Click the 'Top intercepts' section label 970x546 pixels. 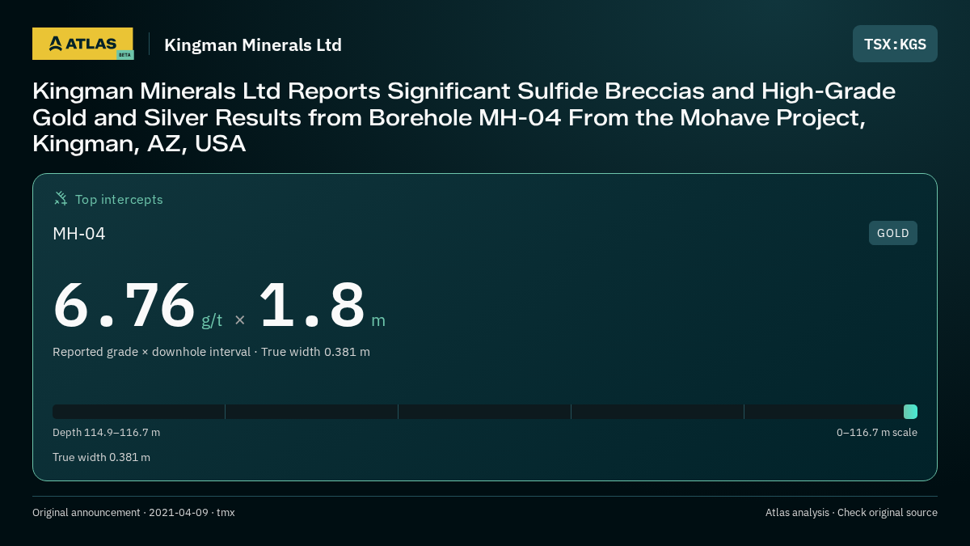[119, 199]
